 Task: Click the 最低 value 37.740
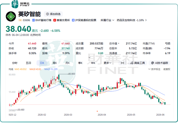pos(66,48)
